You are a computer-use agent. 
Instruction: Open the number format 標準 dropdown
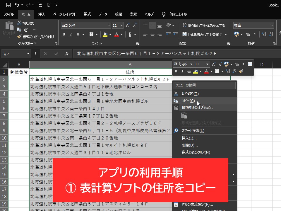pyautogui.click(x=272, y=25)
